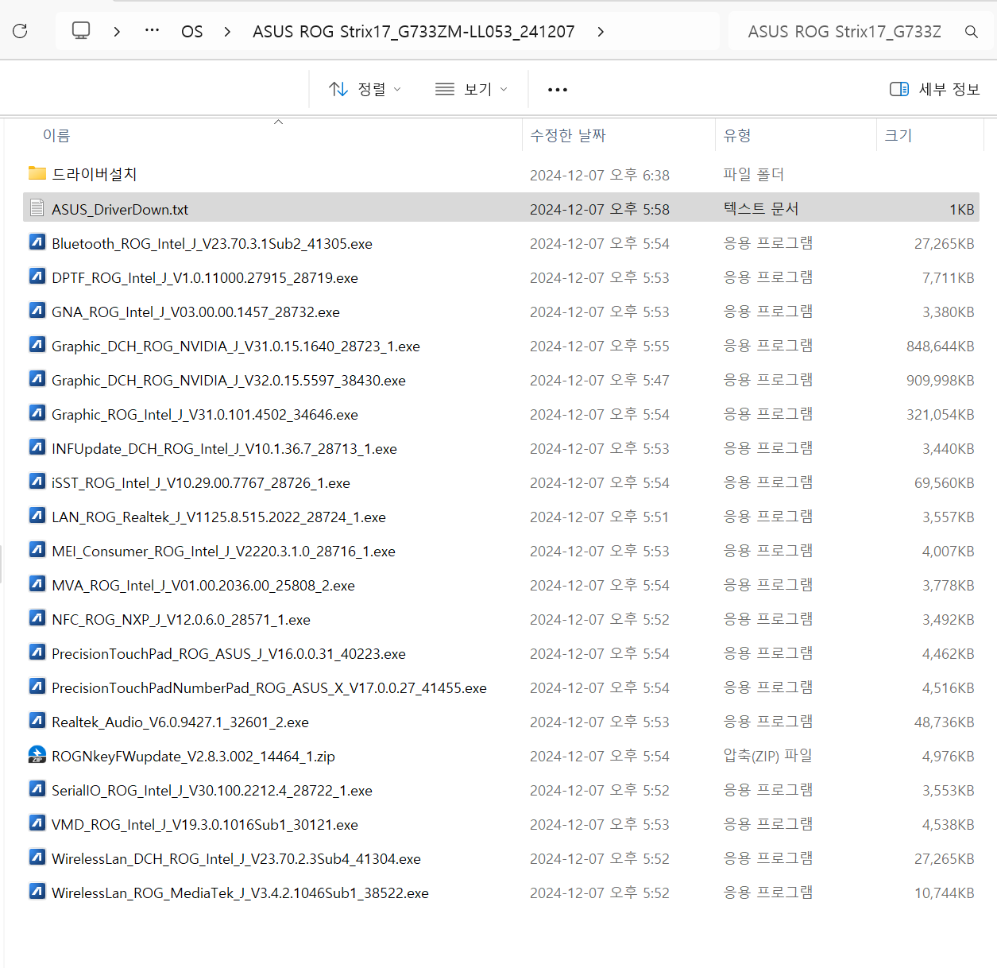Sort by 이름 column header

[56, 136]
